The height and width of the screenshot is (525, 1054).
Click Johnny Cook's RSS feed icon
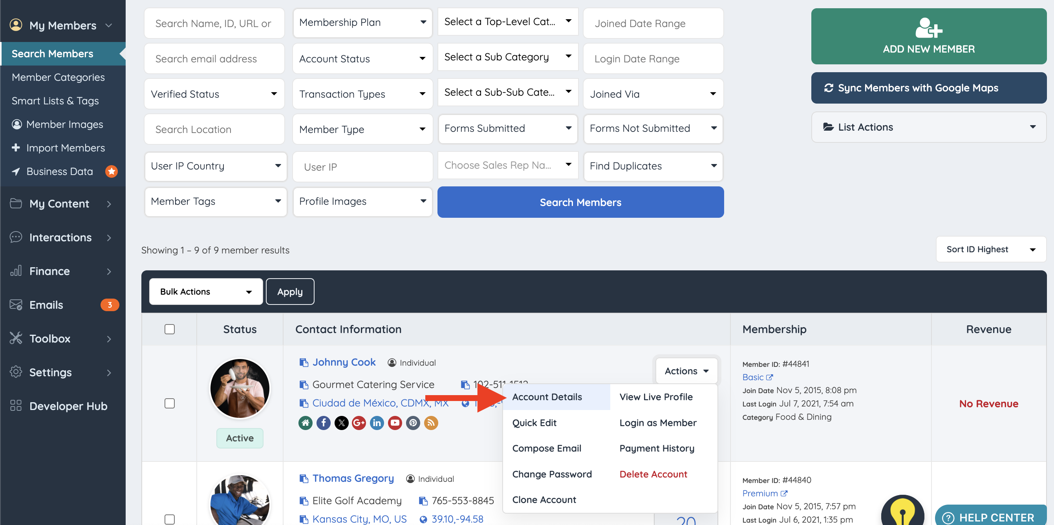point(431,423)
